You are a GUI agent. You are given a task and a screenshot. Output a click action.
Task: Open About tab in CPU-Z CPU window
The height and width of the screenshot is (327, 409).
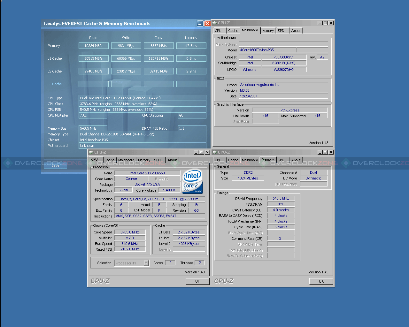pos(172,160)
